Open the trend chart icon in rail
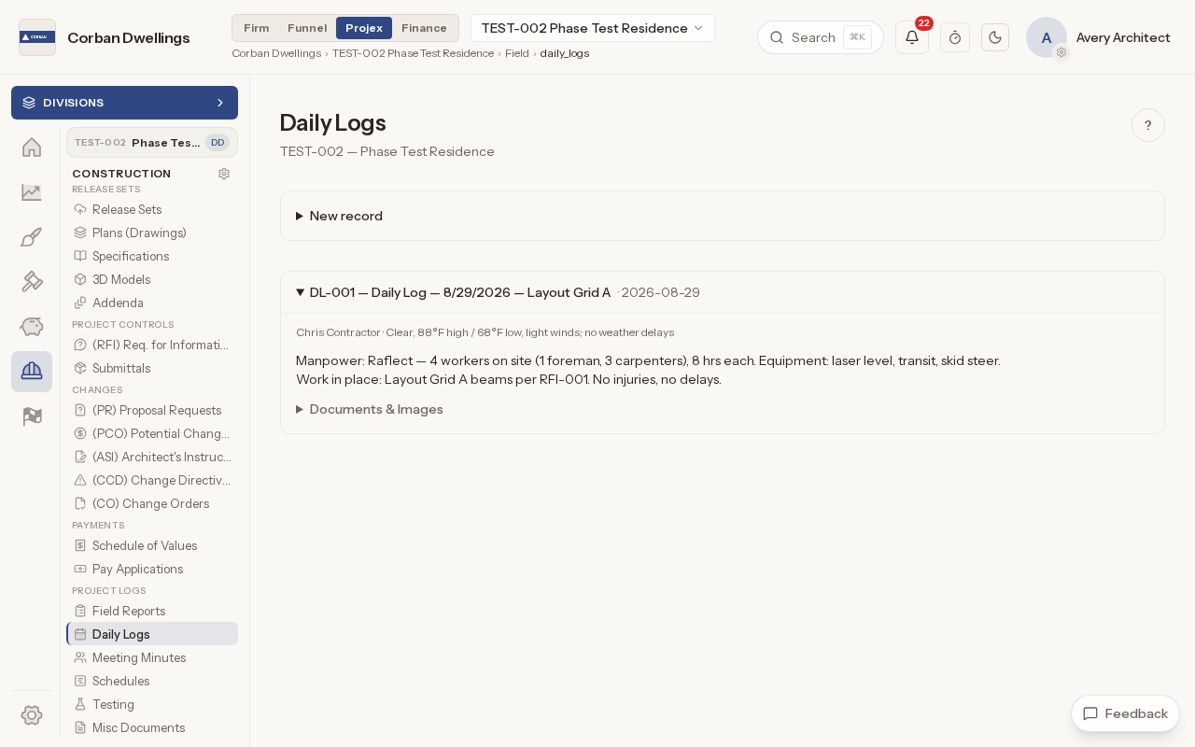Viewport: 1195px width, 747px height. click(x=32, y=192)
